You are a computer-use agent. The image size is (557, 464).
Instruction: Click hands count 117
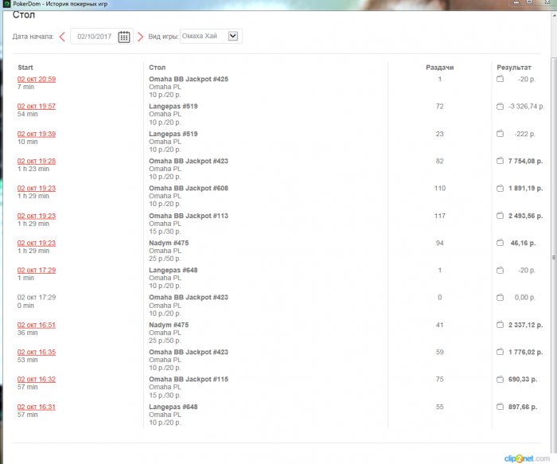coord(440,216)
